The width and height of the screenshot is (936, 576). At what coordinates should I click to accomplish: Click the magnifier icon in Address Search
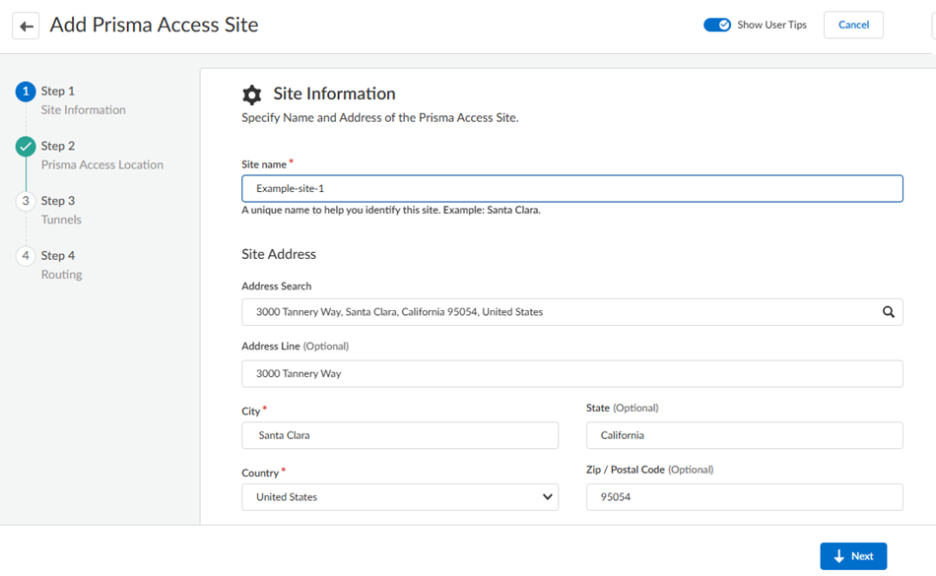click(888, 312)
